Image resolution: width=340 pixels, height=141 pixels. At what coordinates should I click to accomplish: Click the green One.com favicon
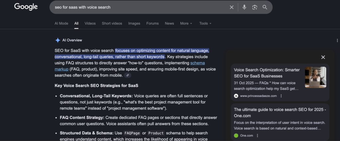236,136
